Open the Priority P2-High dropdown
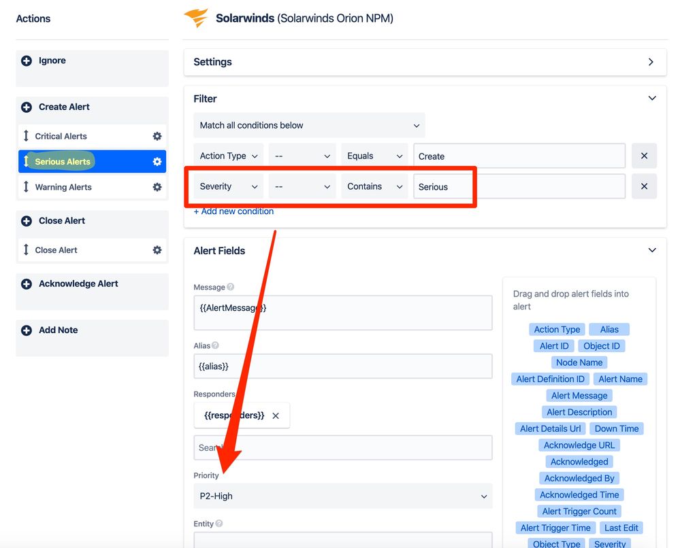This screenshot has width=680, height=548. tap(343, 496)
